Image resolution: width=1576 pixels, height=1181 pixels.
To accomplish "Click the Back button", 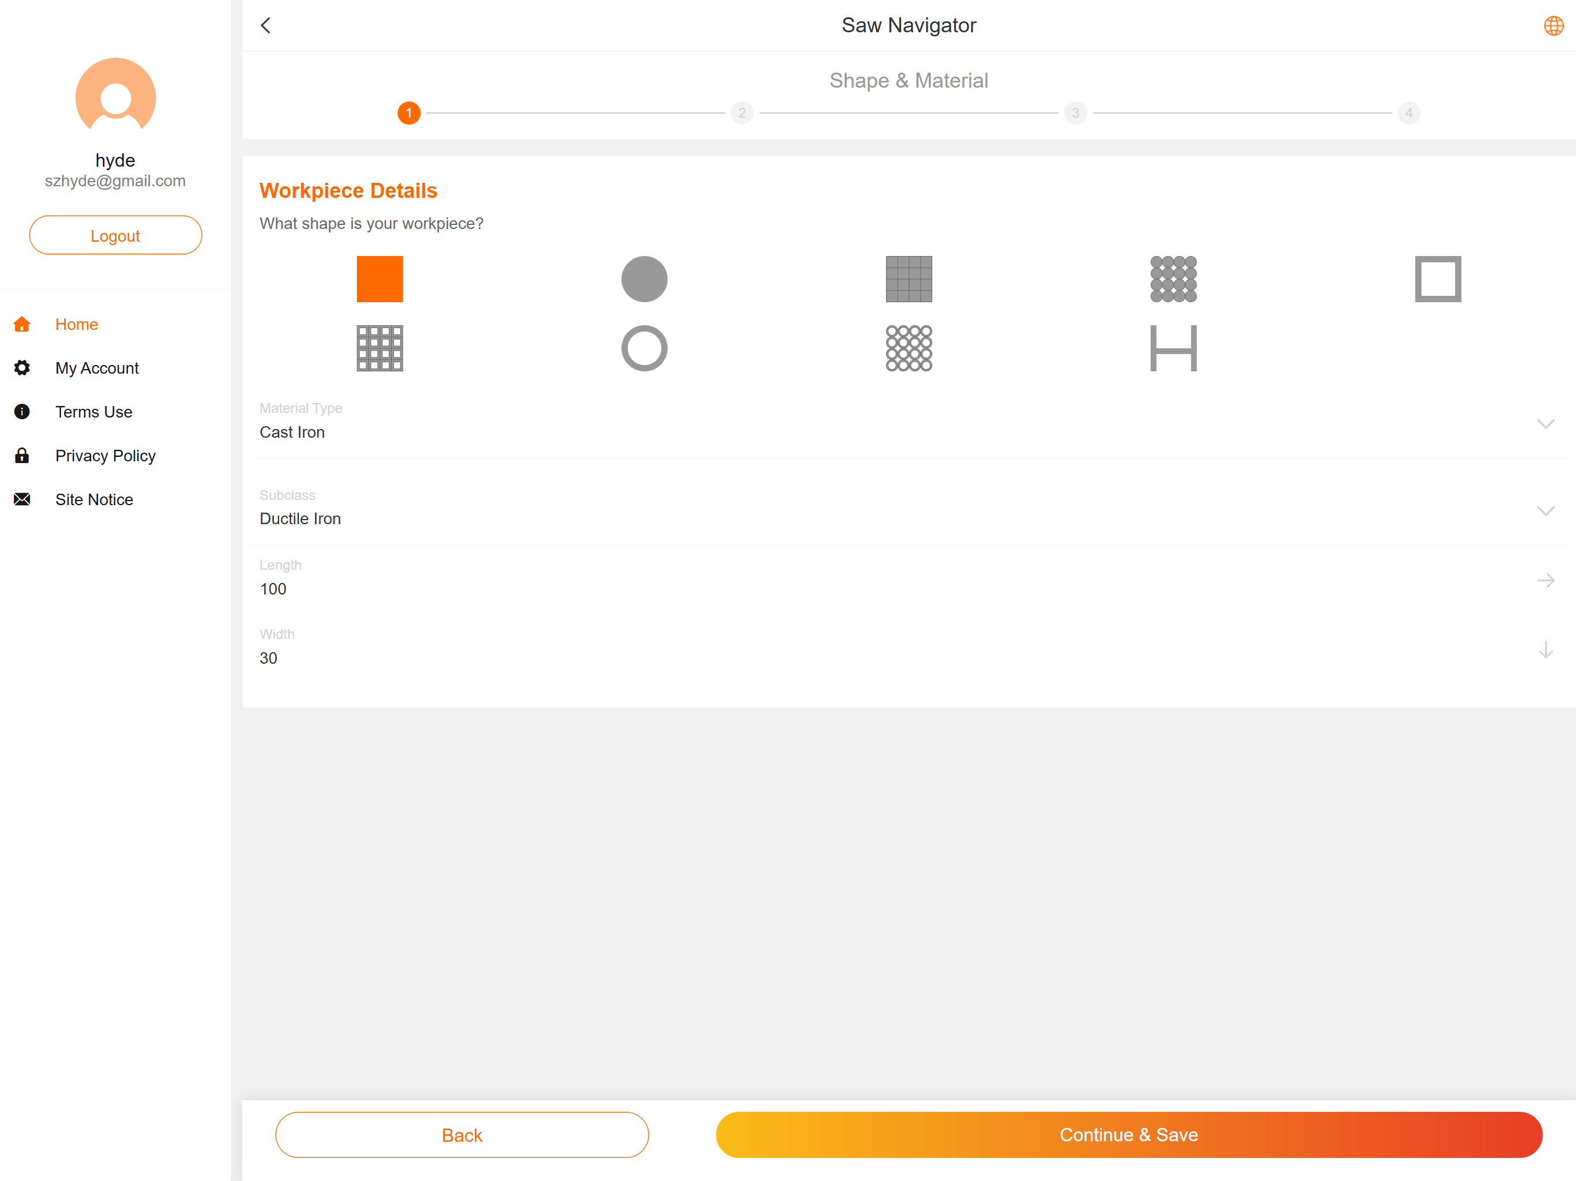I will pos(461,1135).
